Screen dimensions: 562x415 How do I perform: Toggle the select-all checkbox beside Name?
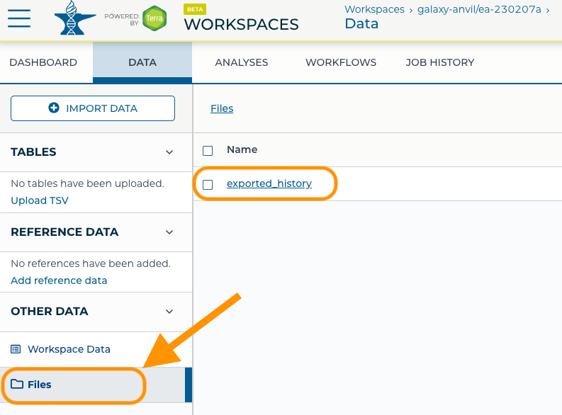pos(208,151)
